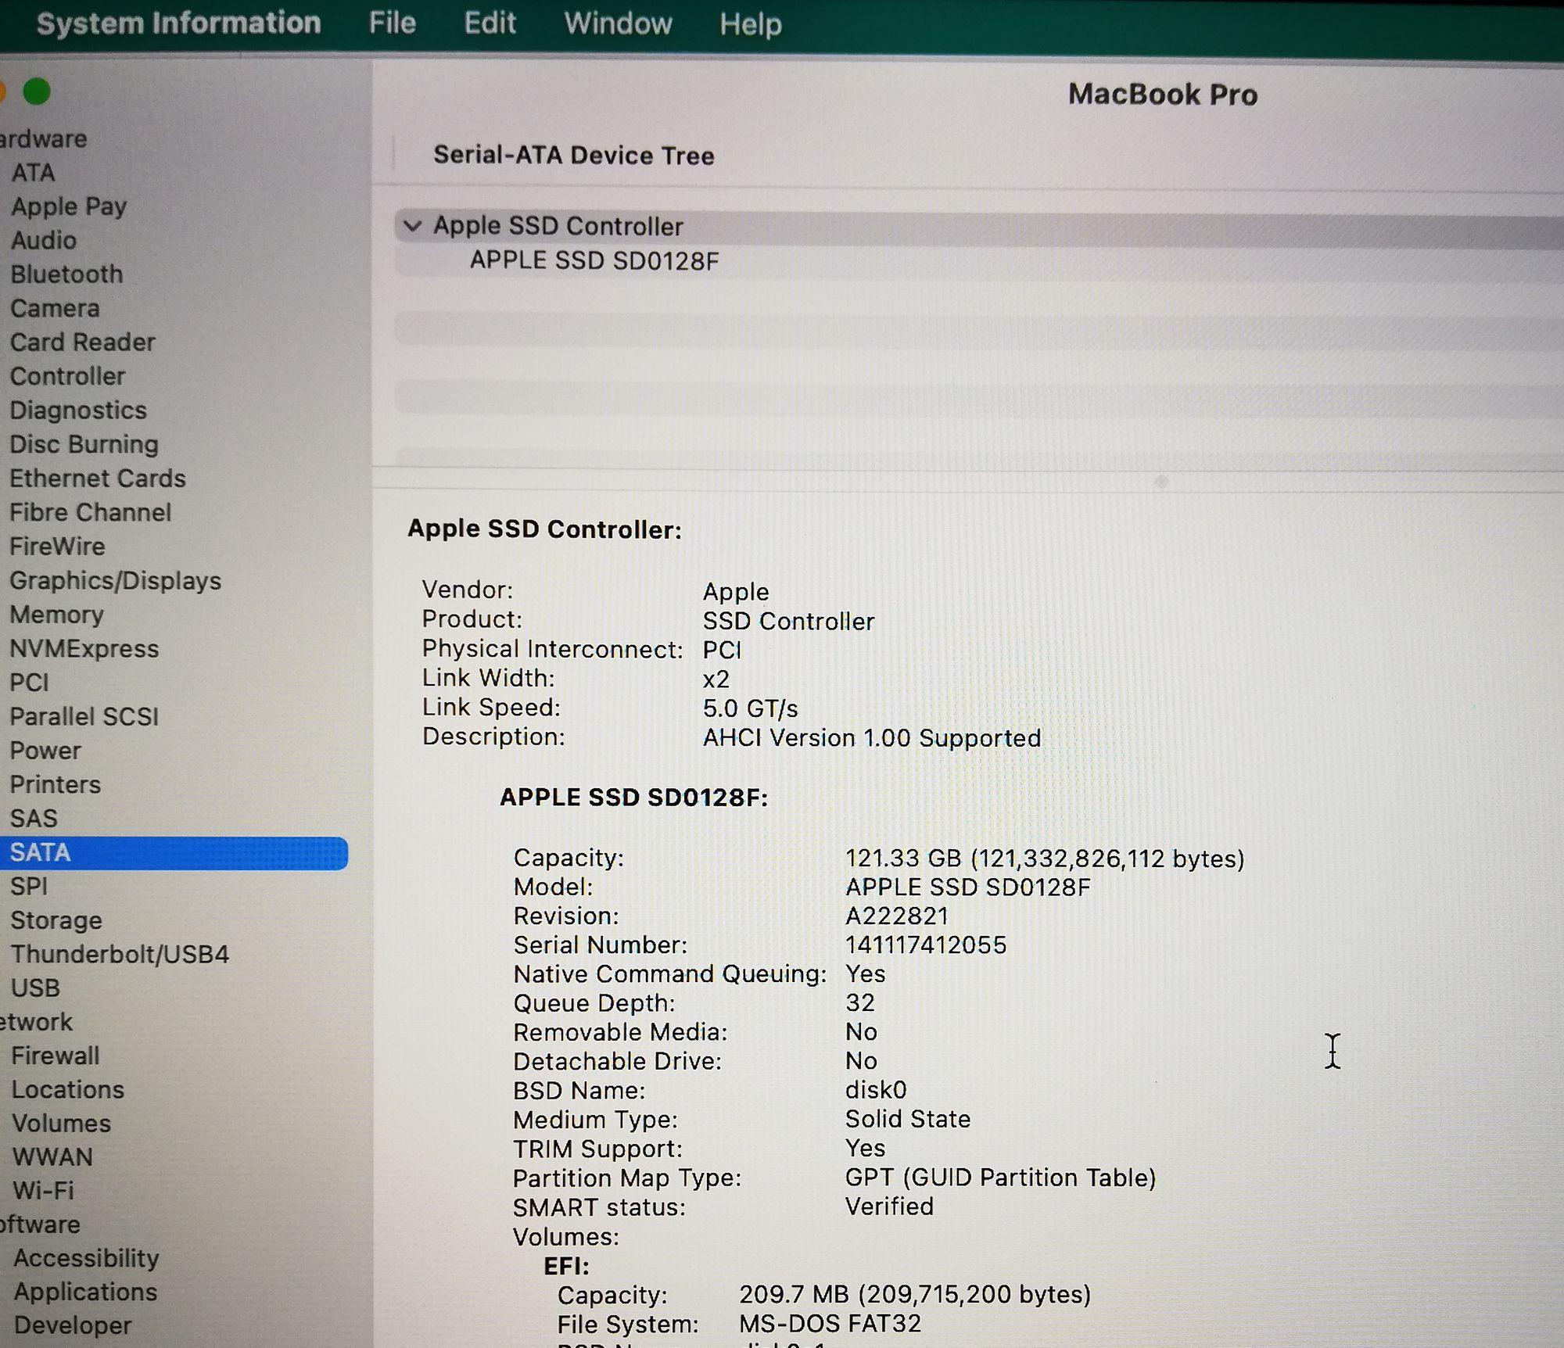Image resolution: width=1564 pixels, height=1348 pixels.
Task: Select USB in the sidebar
Action: (35, 988)
